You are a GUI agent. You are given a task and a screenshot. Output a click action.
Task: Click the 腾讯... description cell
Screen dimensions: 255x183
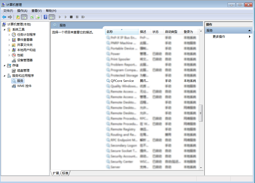(144, 81)
